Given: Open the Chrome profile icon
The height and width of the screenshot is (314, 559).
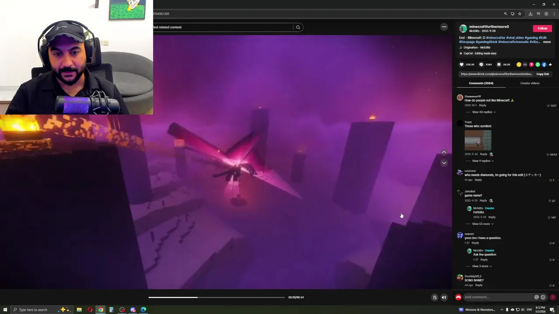Looking at the screenshot, I should point(546,14).
